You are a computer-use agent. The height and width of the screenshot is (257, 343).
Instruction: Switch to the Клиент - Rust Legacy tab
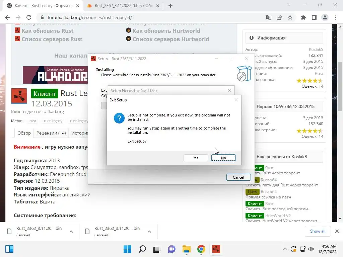click(x=43, y=6)
